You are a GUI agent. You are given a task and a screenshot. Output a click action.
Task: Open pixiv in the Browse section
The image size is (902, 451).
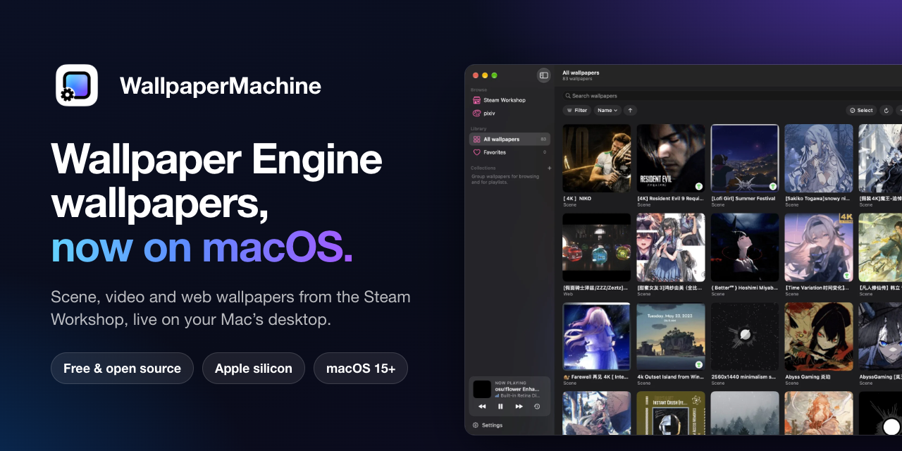pos(509,113)
